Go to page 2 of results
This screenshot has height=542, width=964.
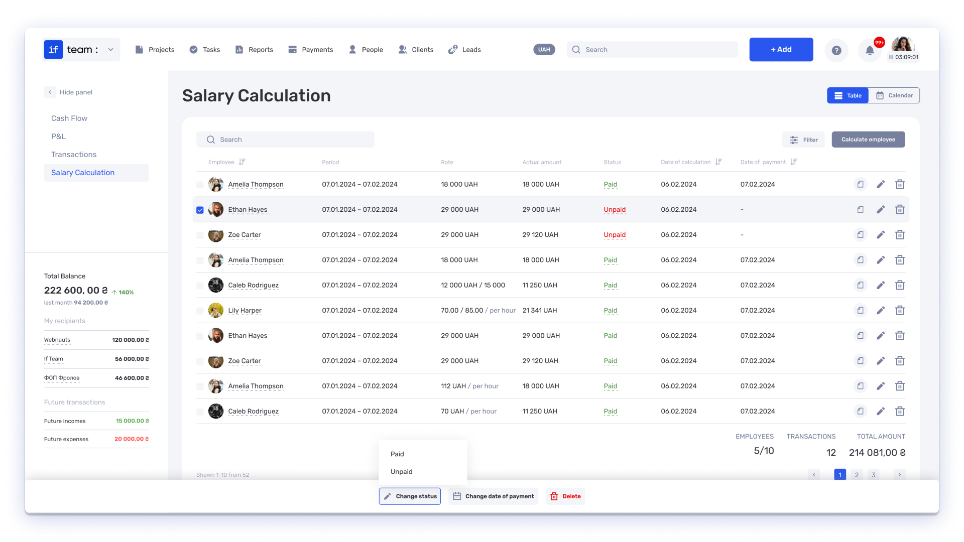click(857, 475)
